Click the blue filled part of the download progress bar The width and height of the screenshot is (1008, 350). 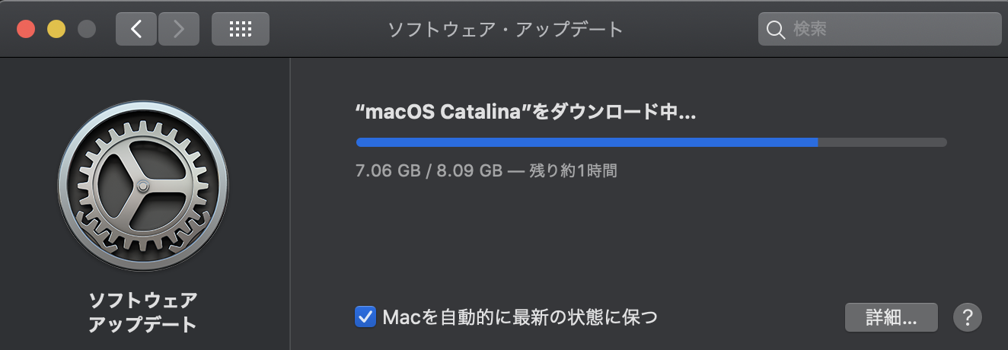click(586, 142)
